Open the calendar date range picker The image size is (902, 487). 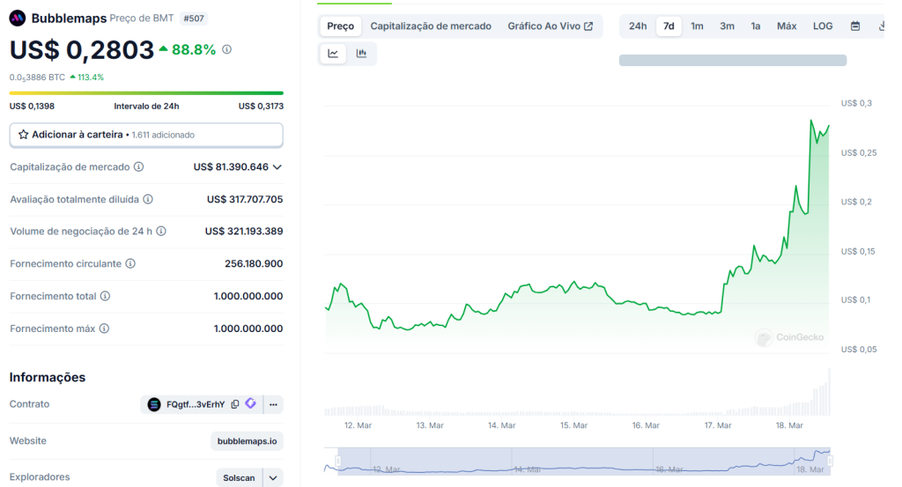tap(855, 26)
